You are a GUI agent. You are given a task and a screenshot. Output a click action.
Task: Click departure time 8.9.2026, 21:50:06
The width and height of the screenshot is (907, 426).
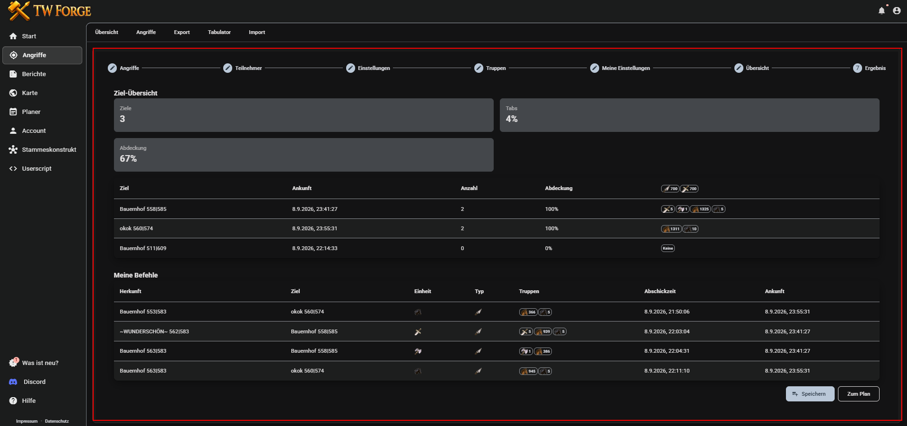[667, 312]
